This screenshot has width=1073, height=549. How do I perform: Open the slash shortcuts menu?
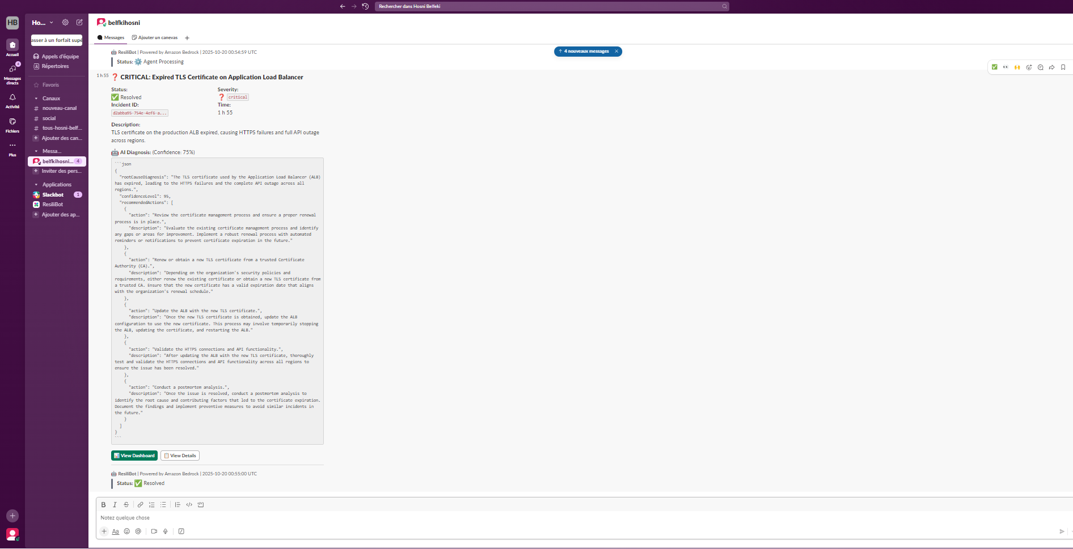[181, 531]
